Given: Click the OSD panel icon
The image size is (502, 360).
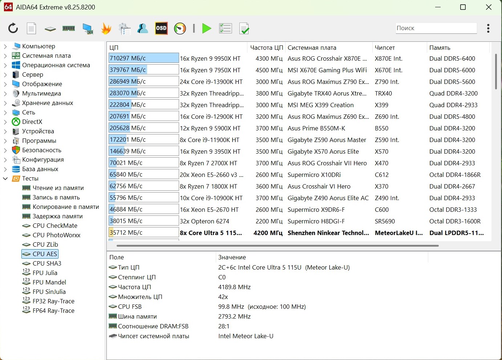Looking at the screenshot, I should pos(161,28).
